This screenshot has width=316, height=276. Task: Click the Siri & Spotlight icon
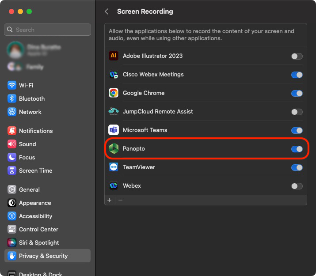12,242
